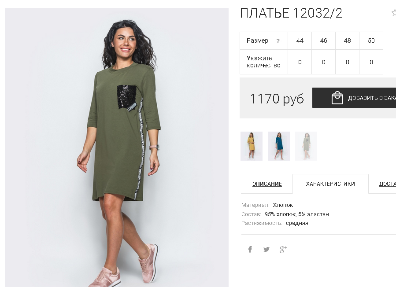The image size is (396, 287).
Task: Click the quantity field for size 44
Action: click(x=300, y=62)
